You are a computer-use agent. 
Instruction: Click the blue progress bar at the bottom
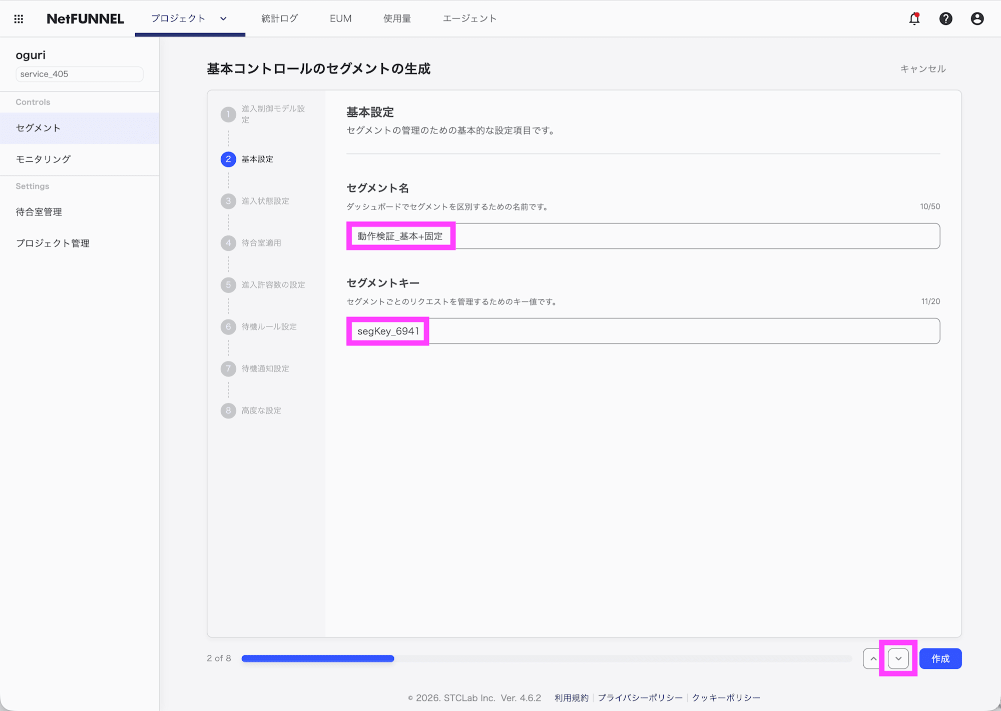pyautogui.click(x=318, y=658)
